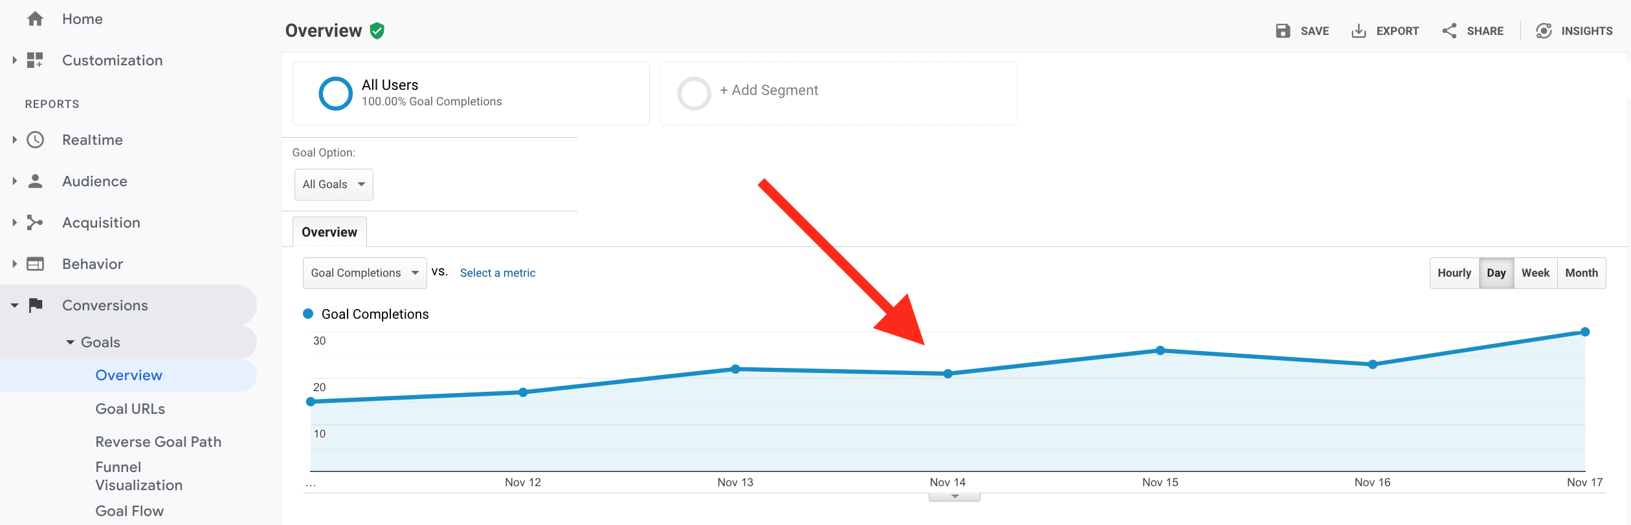Click the 100.00% Goal Completions text
The height and width of the screenshot is (525, 1631).
(x=432, y=102)
